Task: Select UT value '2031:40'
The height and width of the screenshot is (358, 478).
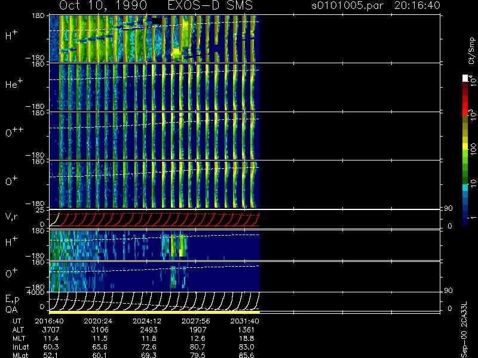Action: pos(245,321)
